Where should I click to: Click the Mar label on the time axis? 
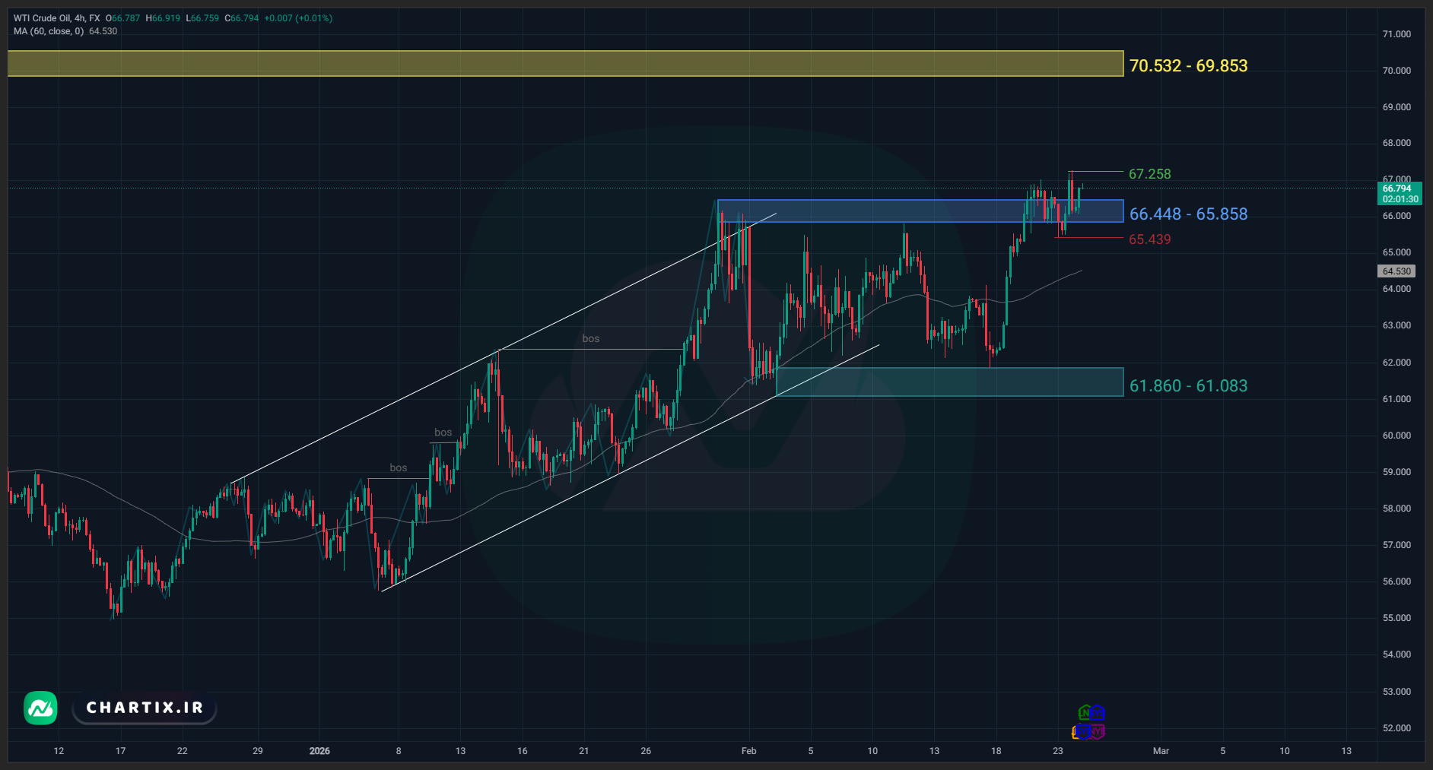pos(1161,751)
